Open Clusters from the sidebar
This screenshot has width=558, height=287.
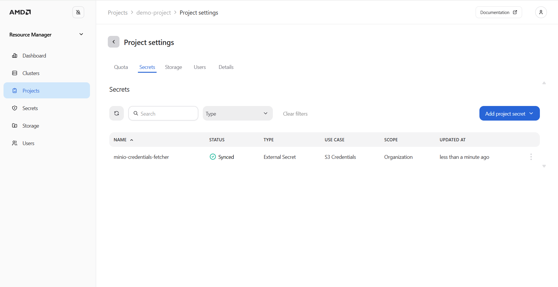coord(47,73)
